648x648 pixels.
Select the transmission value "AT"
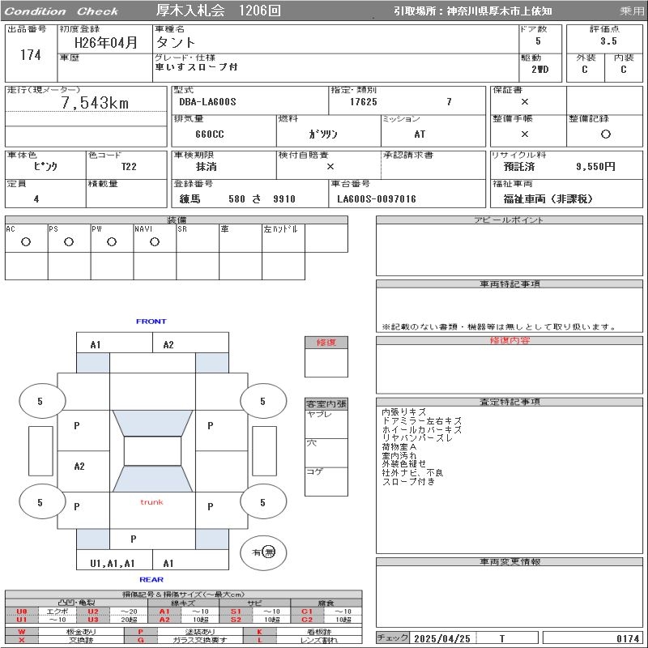420,134
